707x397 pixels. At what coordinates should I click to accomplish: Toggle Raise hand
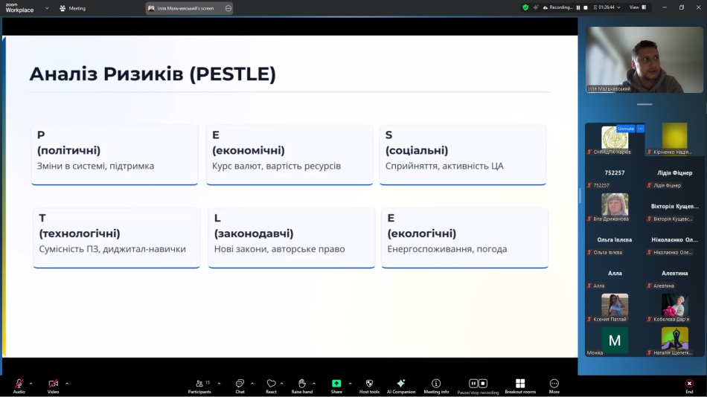301,384
